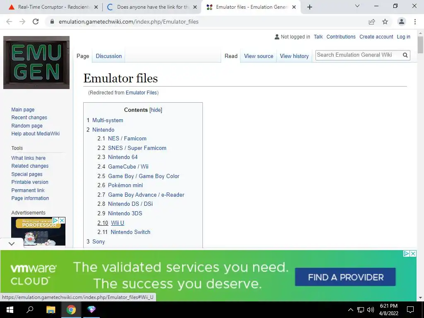Share this page via share icon
The image size is (424, 318).
tap(372, 22)
